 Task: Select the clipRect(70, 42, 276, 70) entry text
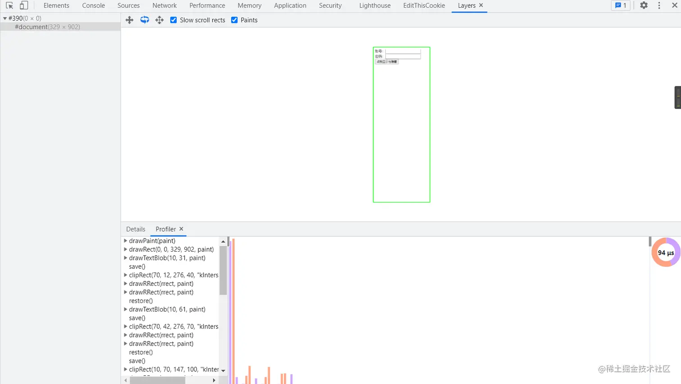(173, 326)
